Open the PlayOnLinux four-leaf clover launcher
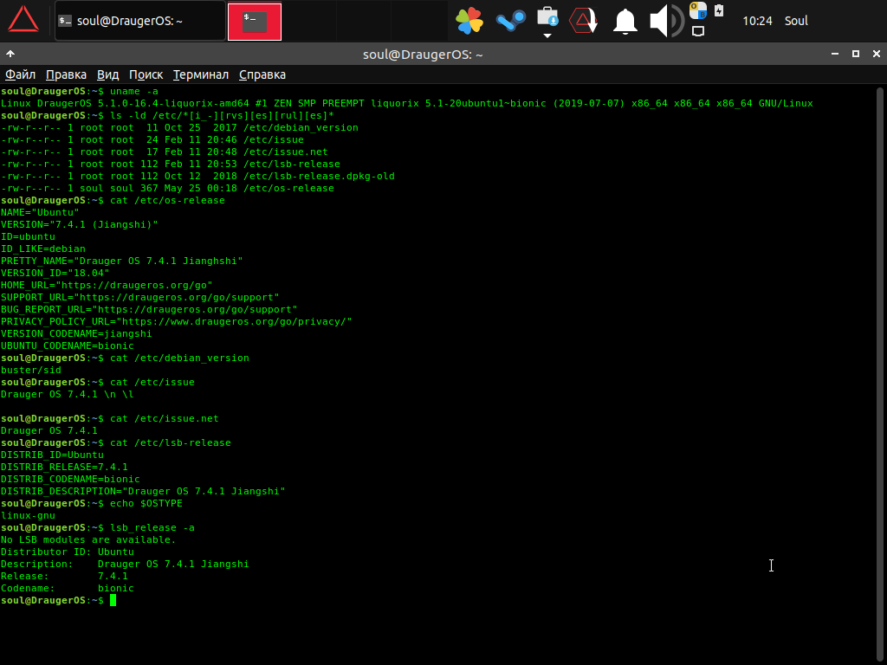Viewport: 887px width, 665px height. [x=469, y=21]
